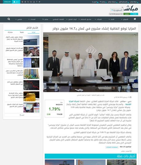Open sidebar thumbnail of men in red headscarves

[x=31, y=51]
